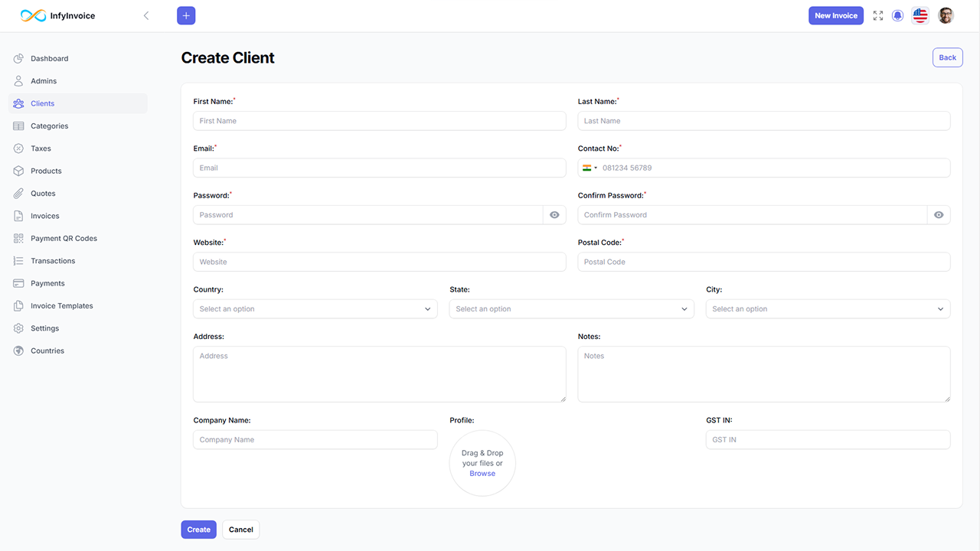
Task: Browse for a profile image file
Action: pos(482,473)
